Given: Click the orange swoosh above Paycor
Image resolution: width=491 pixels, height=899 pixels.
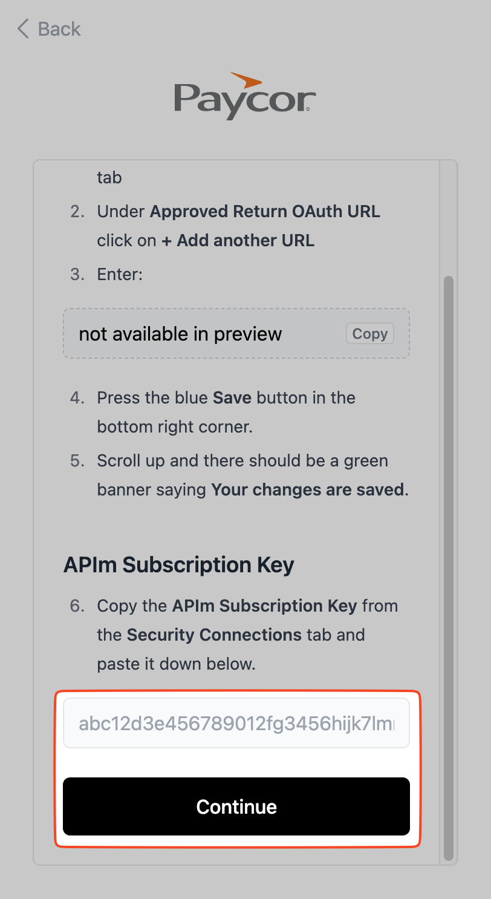Looking at the screenshot, I should pyautogui.click(x=247, y=80).
